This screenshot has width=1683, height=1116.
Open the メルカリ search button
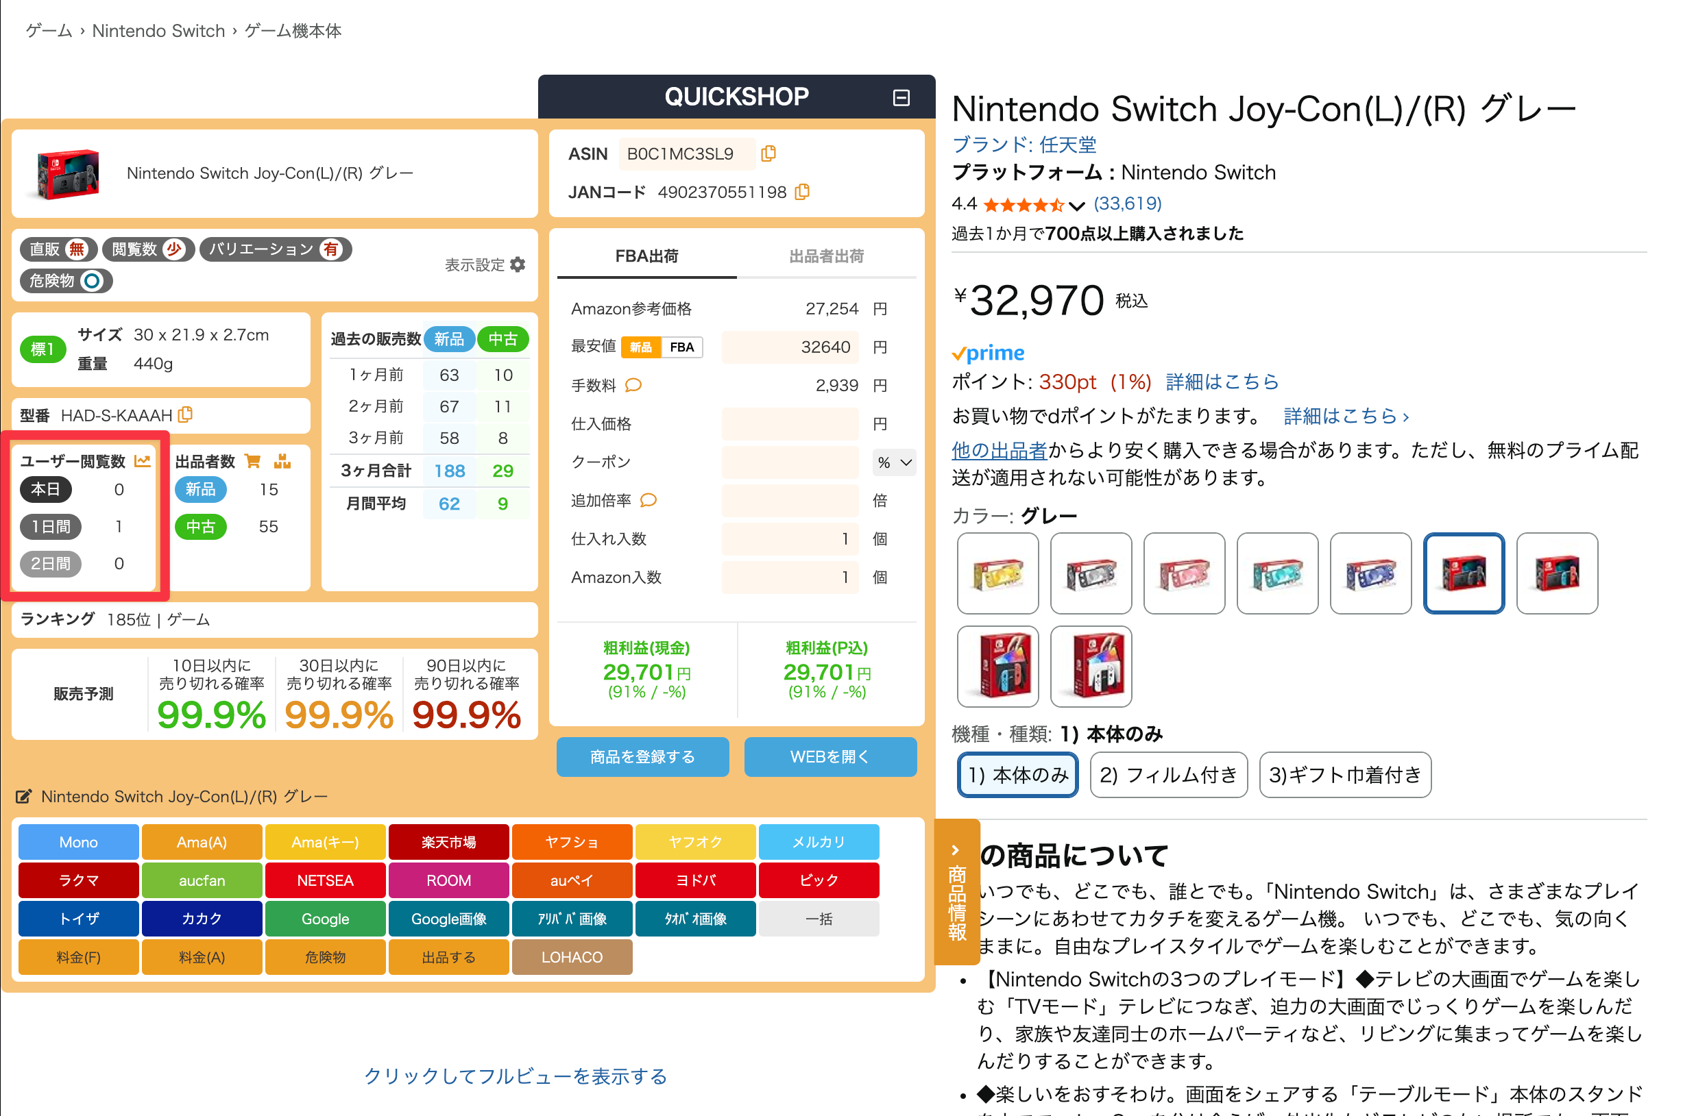coord(819,843)
